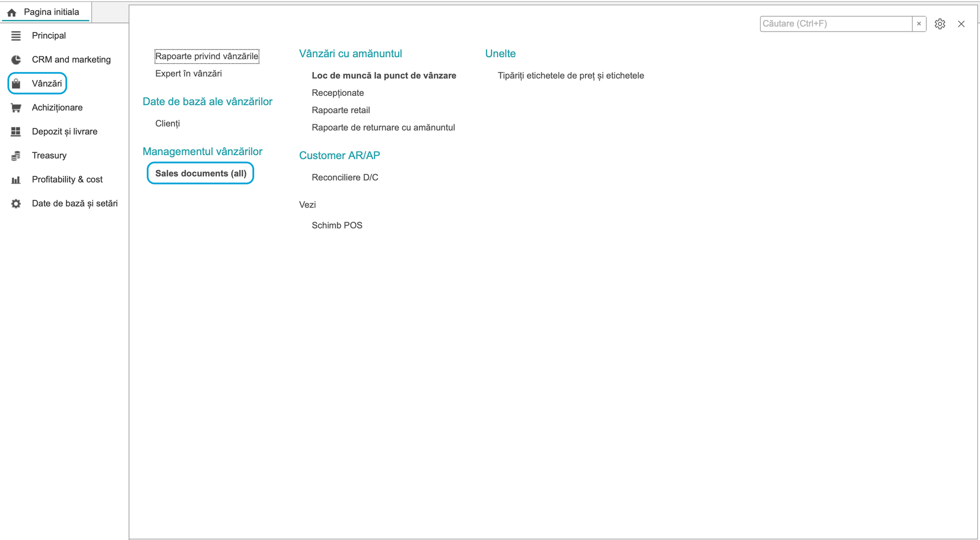The width and height of the screenshot is (980, 540).
Task: Open Schimb POS link
Action: coord(337,225)
